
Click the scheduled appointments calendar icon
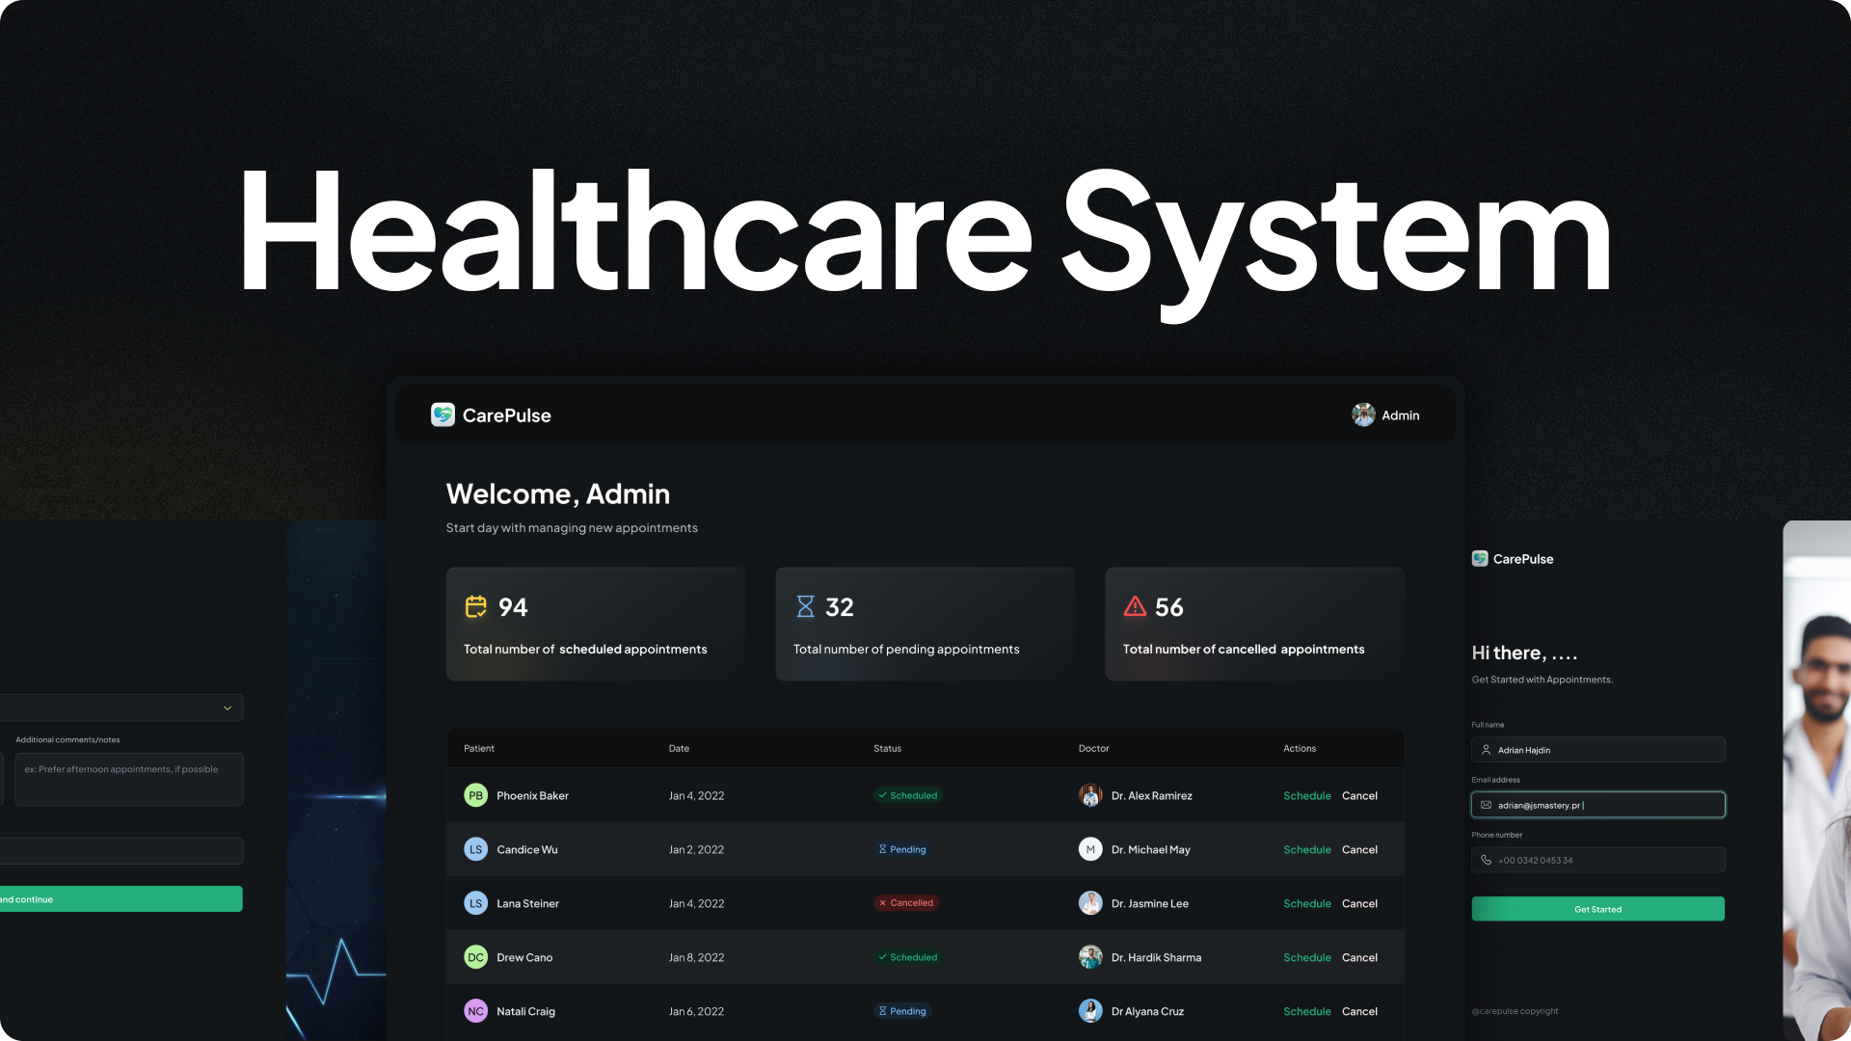click(x=476, y=606)
